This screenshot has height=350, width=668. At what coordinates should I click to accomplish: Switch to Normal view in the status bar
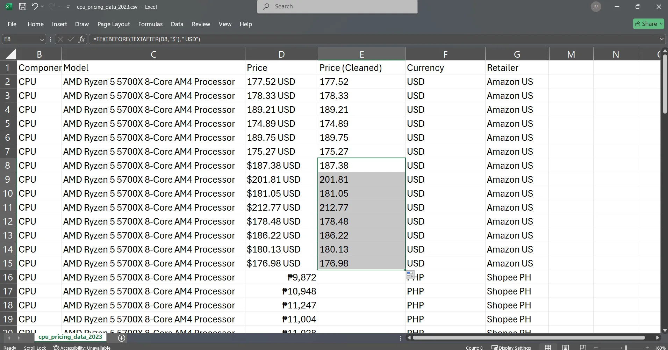[x=548, y=348]
